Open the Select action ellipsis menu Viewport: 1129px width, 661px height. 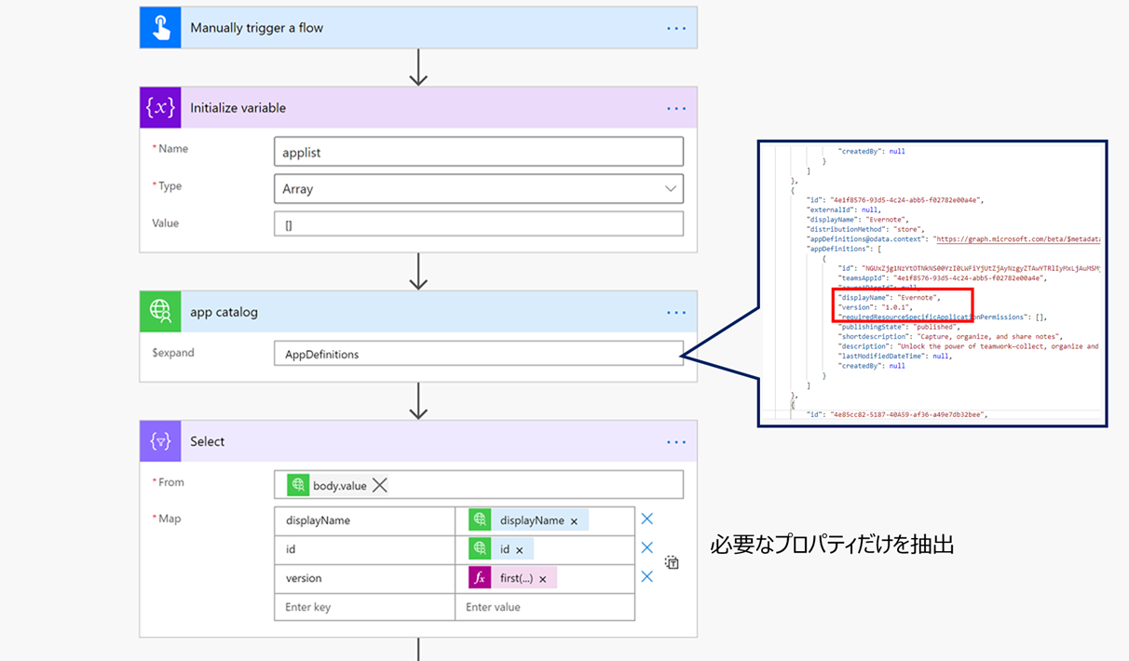(x=676, y=441)
